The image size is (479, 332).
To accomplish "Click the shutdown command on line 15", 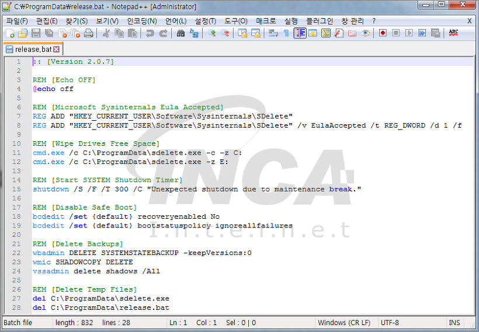I will click(51, 189).
